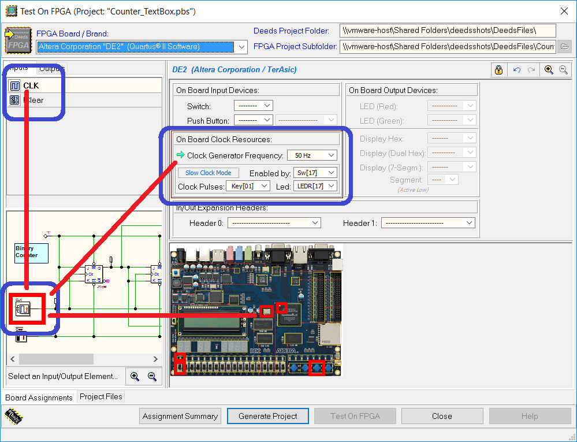Screen dimensions: 577x442
Task: Click the Deeds chip icon at bottom left
Action: (x=14, y=417)
